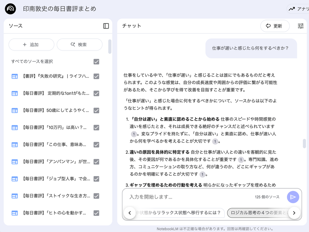Click citation marker 1 after 絶好のチャンス sentence
Screen dimensions: 309x232
coord(134,134)
